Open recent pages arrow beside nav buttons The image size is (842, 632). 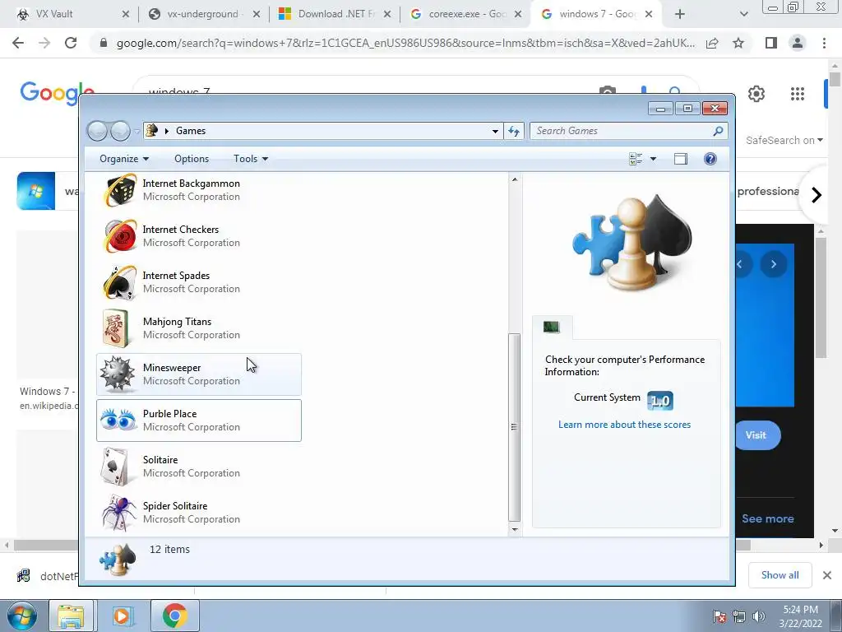(x=137, y=131)
